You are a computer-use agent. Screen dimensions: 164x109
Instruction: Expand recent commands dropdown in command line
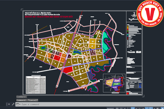(x=18, y=104)
